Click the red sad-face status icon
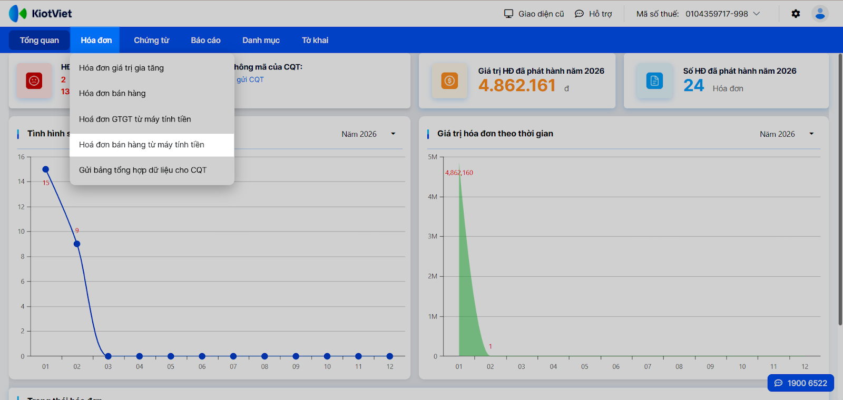The width and height of the screenshot is (843, 400). click(34, 81)
